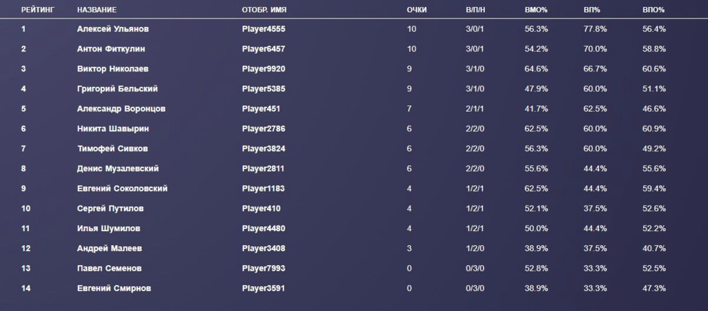Image resolution: width=708 pixels, height=311 pixels.
Task: Click the ВП% column header
Action: tap(593, 10)
